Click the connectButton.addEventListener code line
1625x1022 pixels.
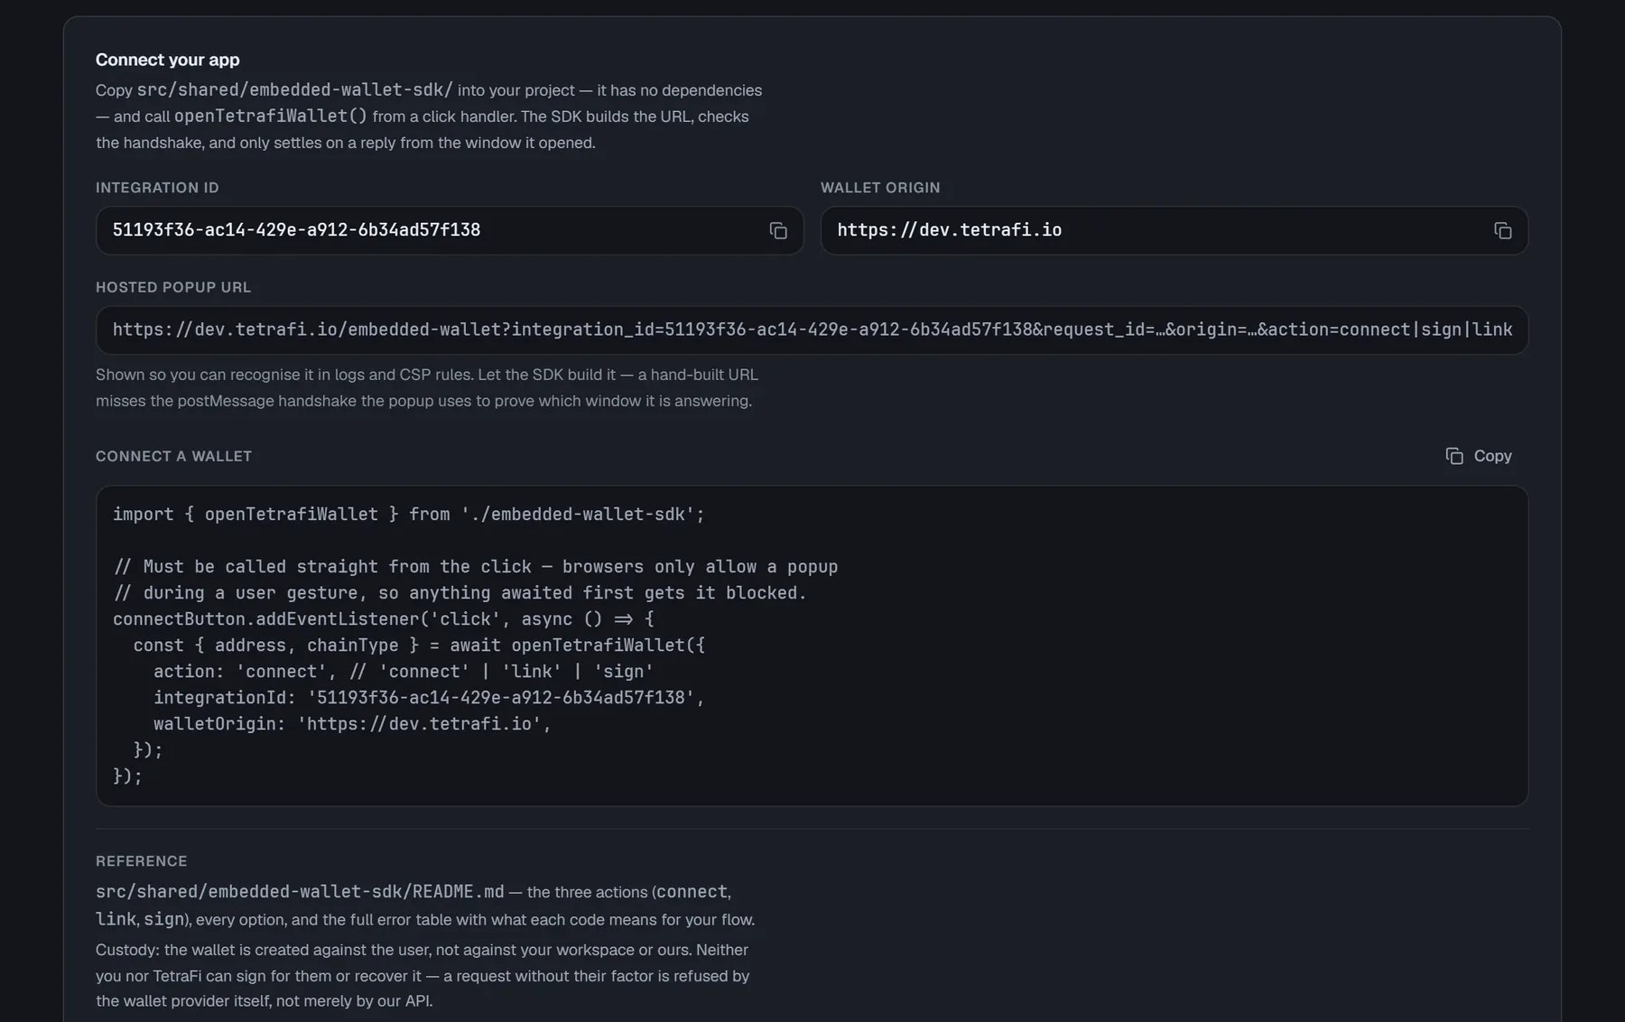pos(384,619)
